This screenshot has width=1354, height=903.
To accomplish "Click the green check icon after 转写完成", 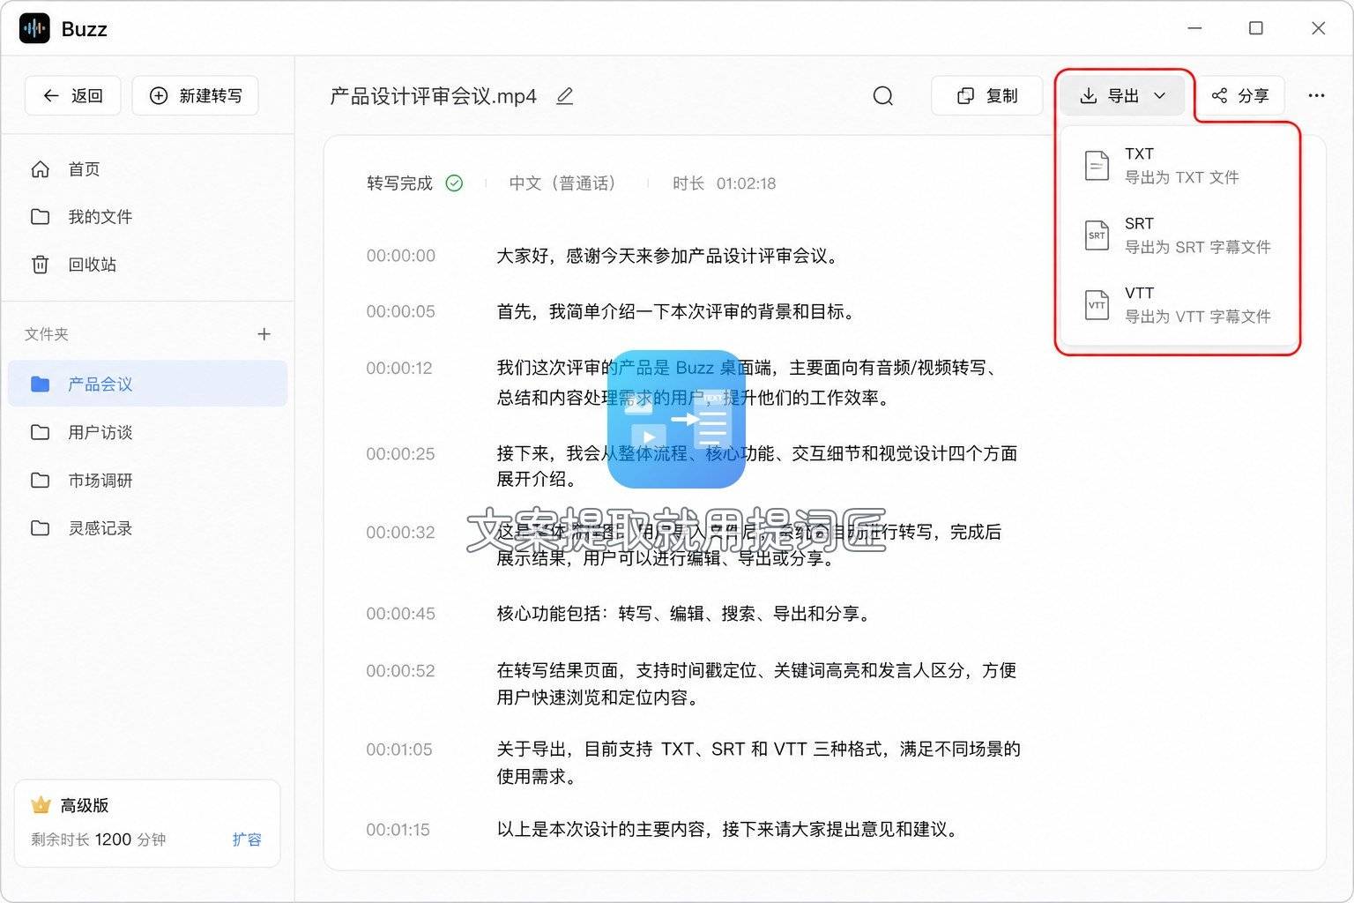I will coord(454,183).
